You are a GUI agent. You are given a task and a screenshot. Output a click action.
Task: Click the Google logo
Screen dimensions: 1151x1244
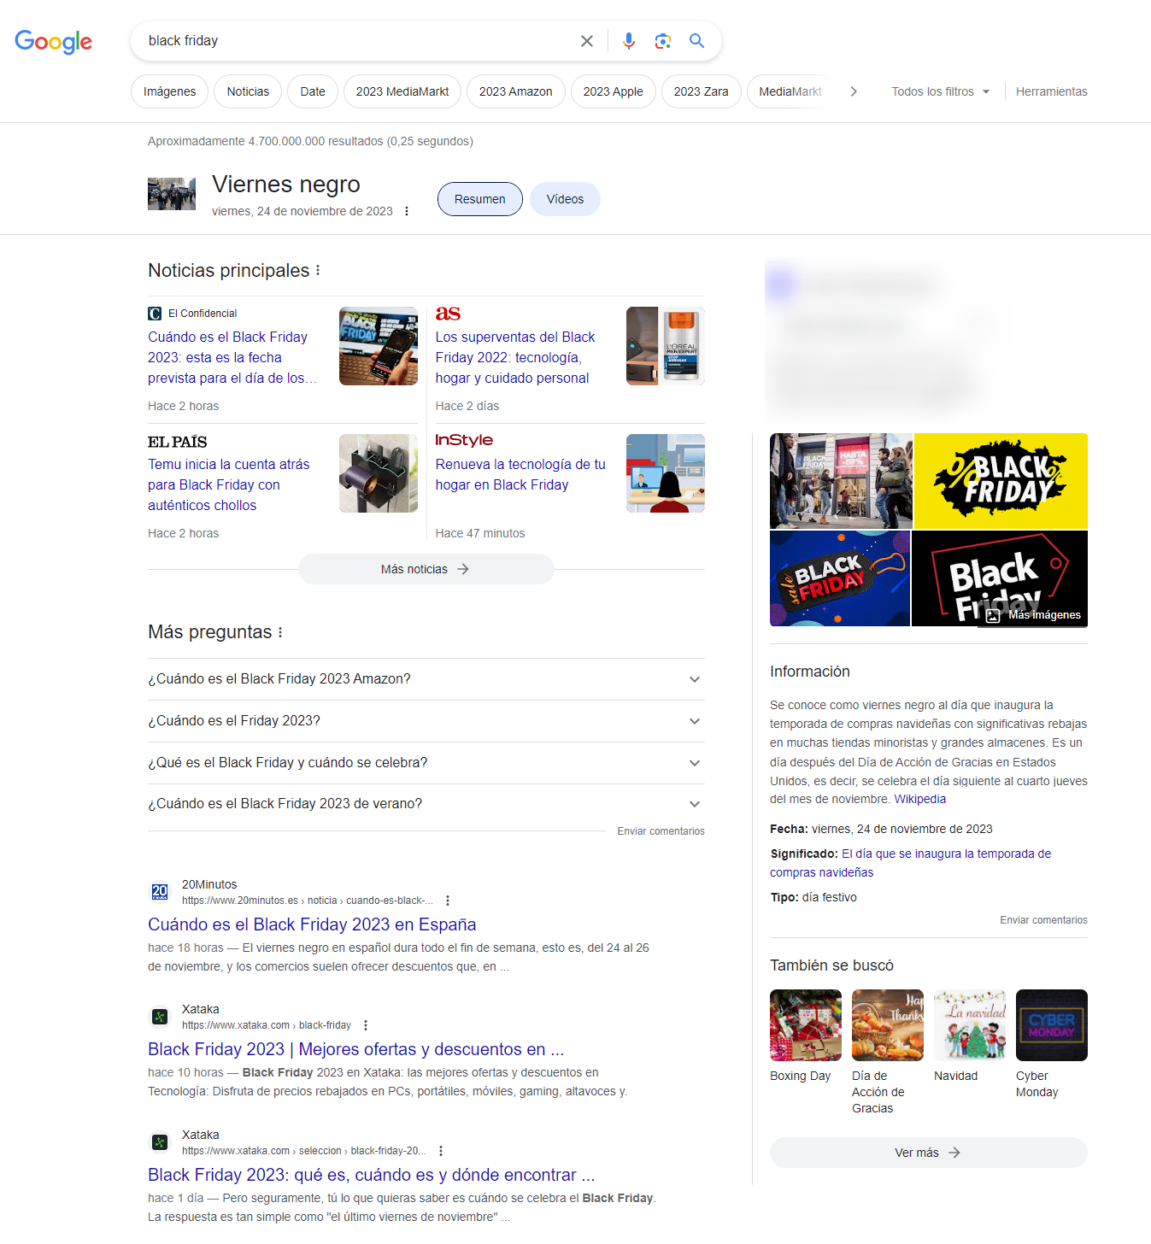click(x=53, y=41)
